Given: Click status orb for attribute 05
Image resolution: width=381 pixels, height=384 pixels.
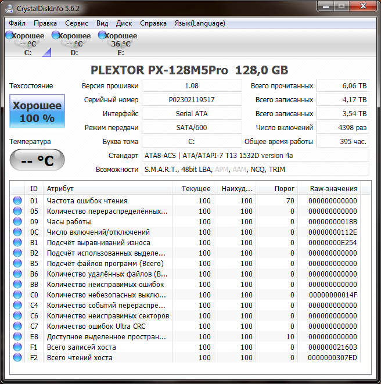Looking at the screenshot, I should coord(17,211).
